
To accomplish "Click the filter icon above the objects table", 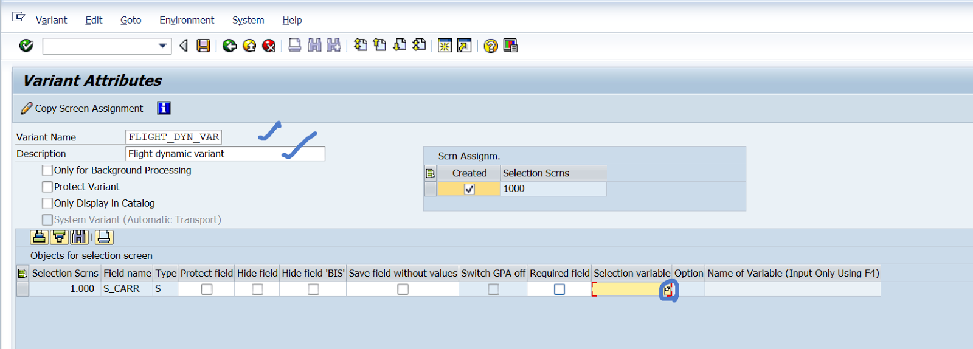I will tap(60, 237).
